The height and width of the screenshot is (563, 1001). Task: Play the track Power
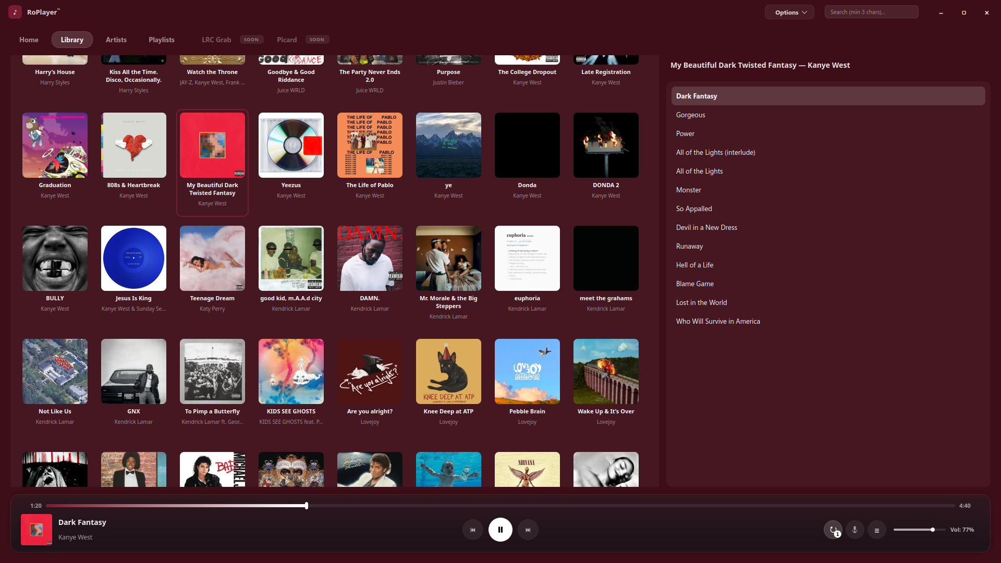point(828,133)
